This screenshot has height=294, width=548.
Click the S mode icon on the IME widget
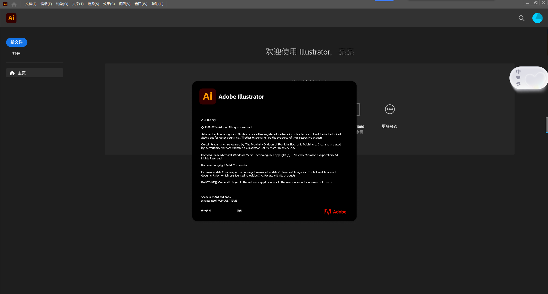(519, 84)
